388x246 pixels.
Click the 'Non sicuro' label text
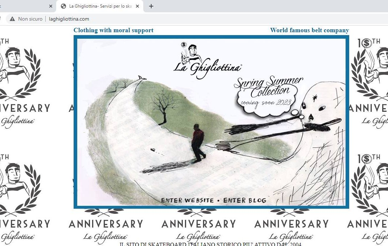pyautogui.click(x=30, y=19)
